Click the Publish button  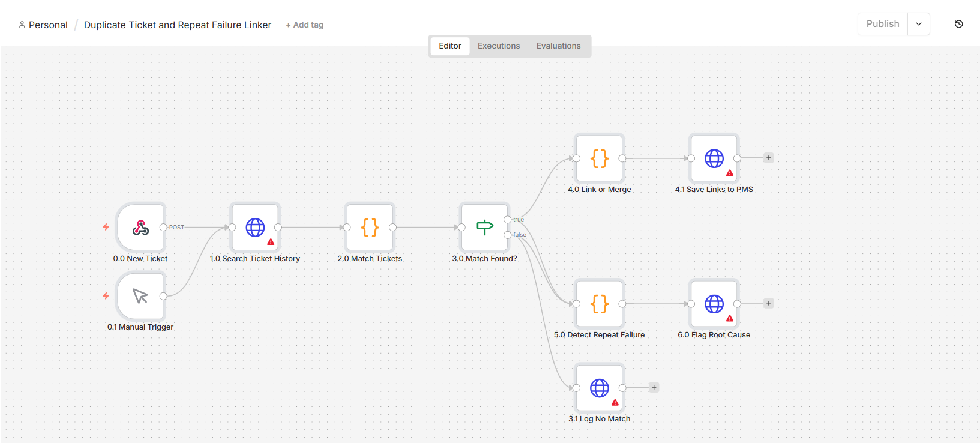883,24
